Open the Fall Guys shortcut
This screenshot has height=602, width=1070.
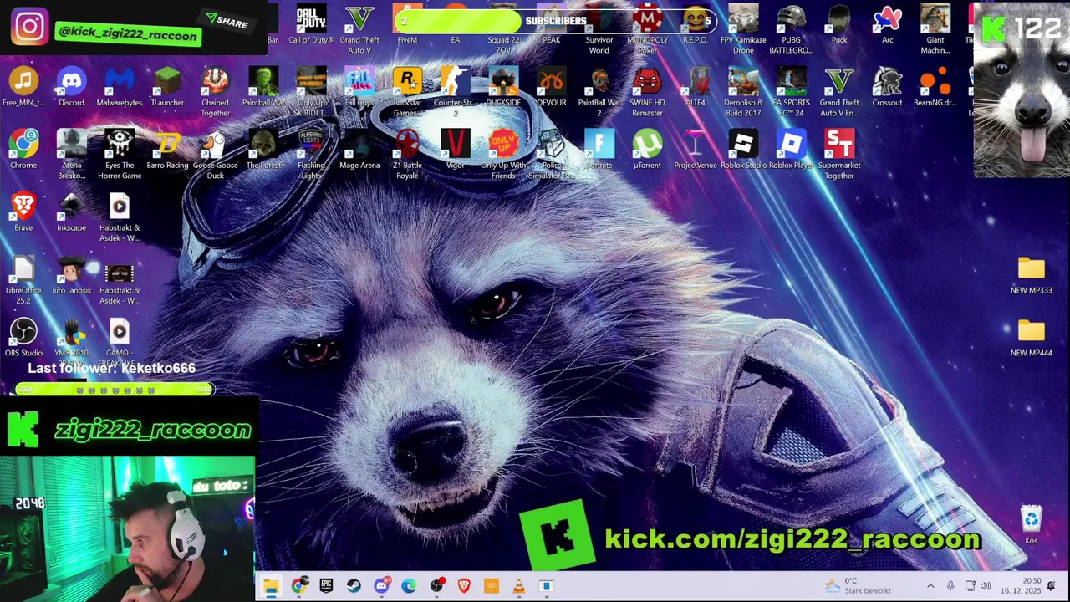359,87
